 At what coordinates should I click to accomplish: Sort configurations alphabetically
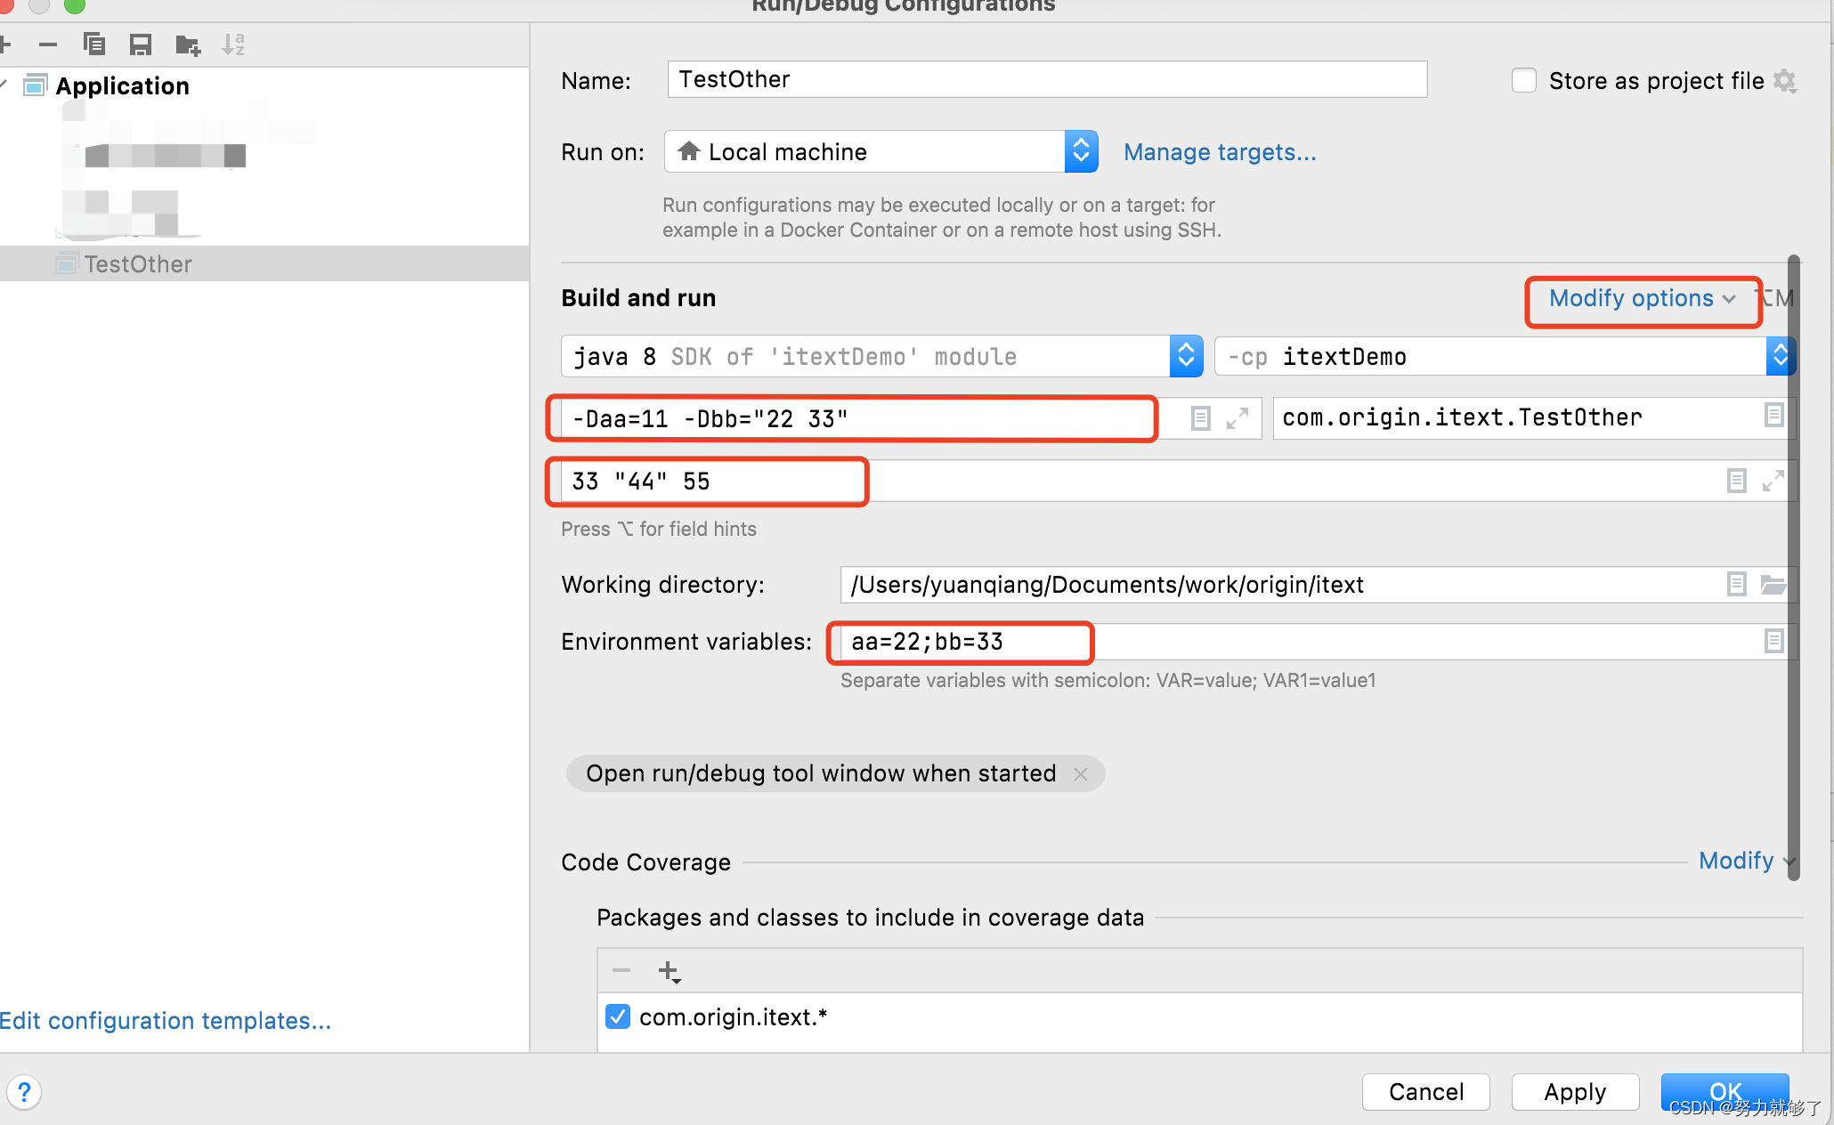(233, 45)
